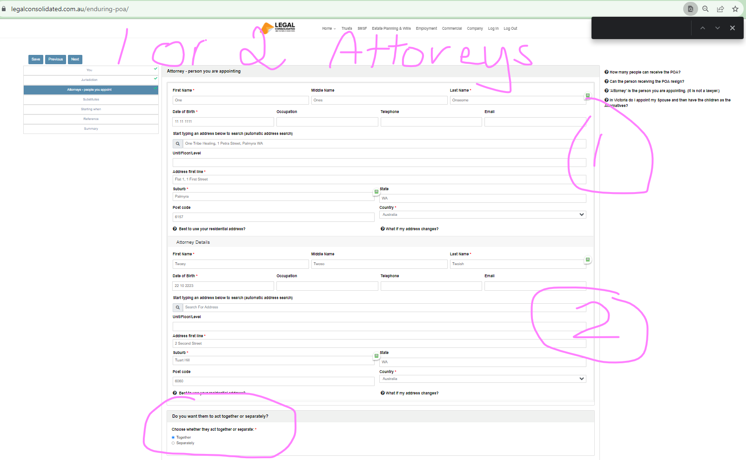The width and height of the screenshot is (746, 460).
Task: Bookmark this page with the star icon
Action: [x=735, y=9]
